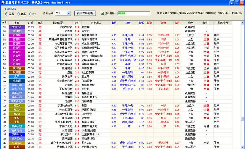Click the 阿卡沙 team name

(85, 118)
